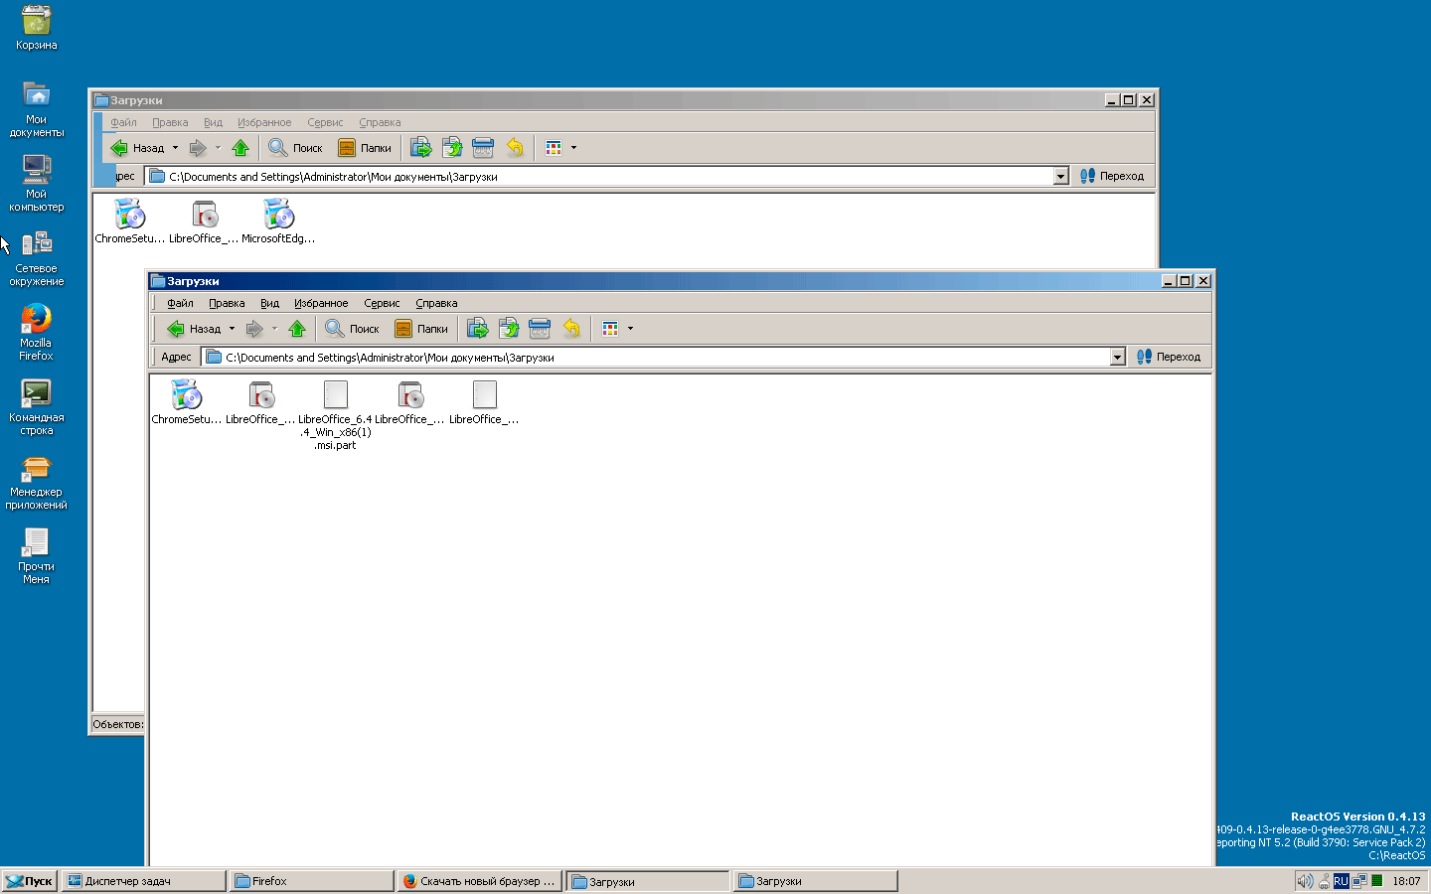The width and height of the screenshot is (1431, 894).
Task: Open Правка menu in front Загрузки window
Action: pos(227,303)
